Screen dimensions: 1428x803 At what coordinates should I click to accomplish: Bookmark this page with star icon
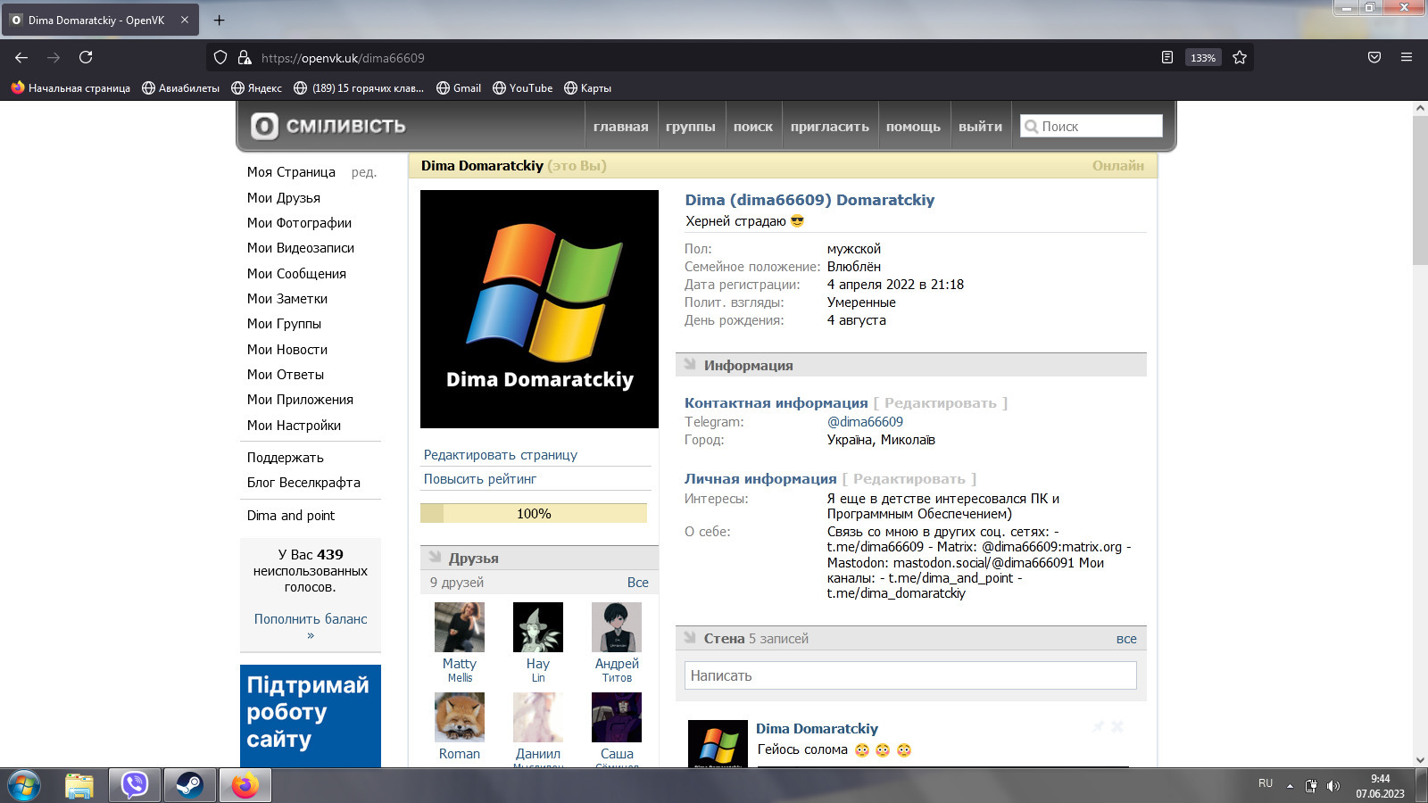tap(1240, 58)
